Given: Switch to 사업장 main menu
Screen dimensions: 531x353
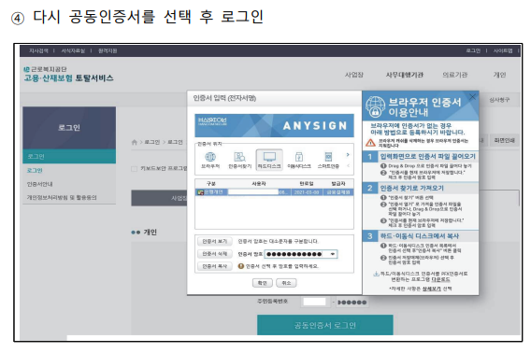Looking at the screenshot, I should click(354, 75).
